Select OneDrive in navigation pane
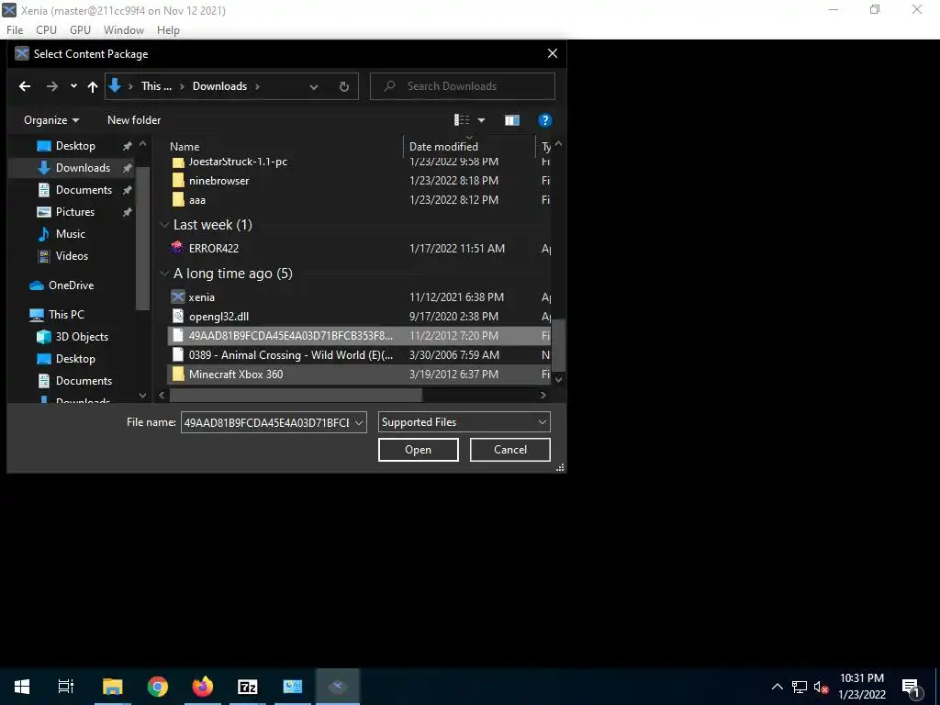 click(71, 285)
